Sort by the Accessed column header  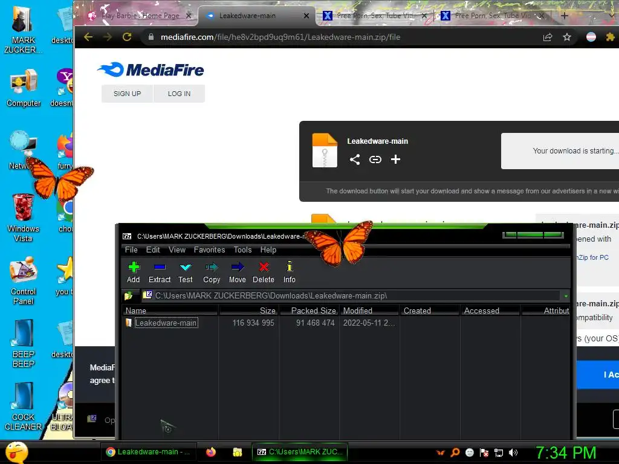tap(490, 311)
